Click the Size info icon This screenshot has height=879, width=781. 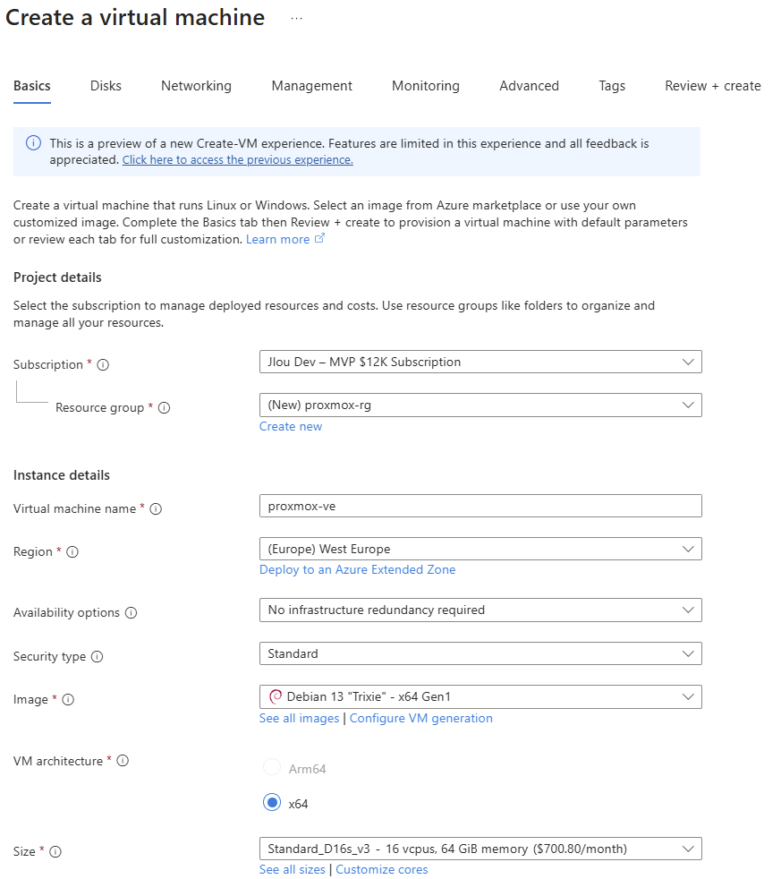pos(55,852)
